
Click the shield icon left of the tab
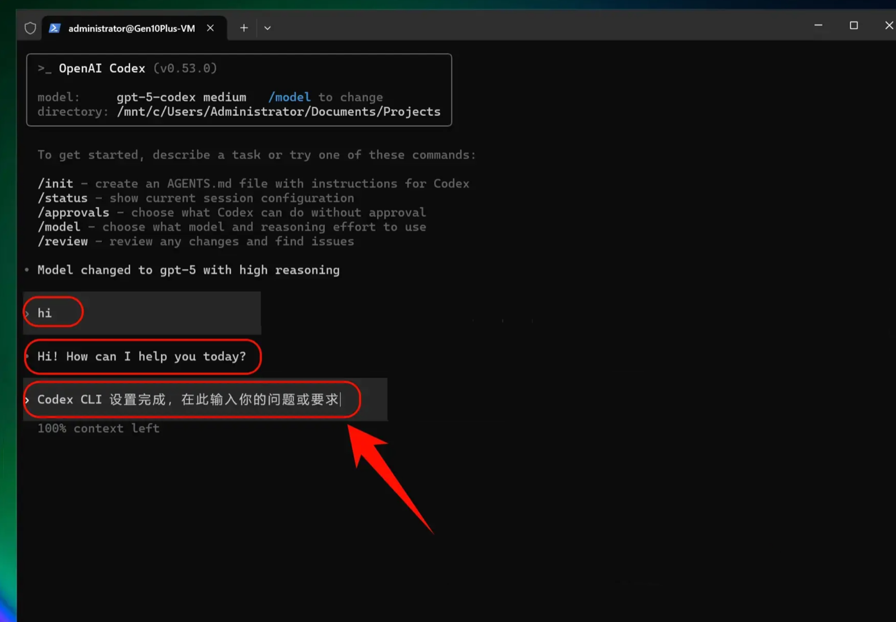[x=30, y=28]
